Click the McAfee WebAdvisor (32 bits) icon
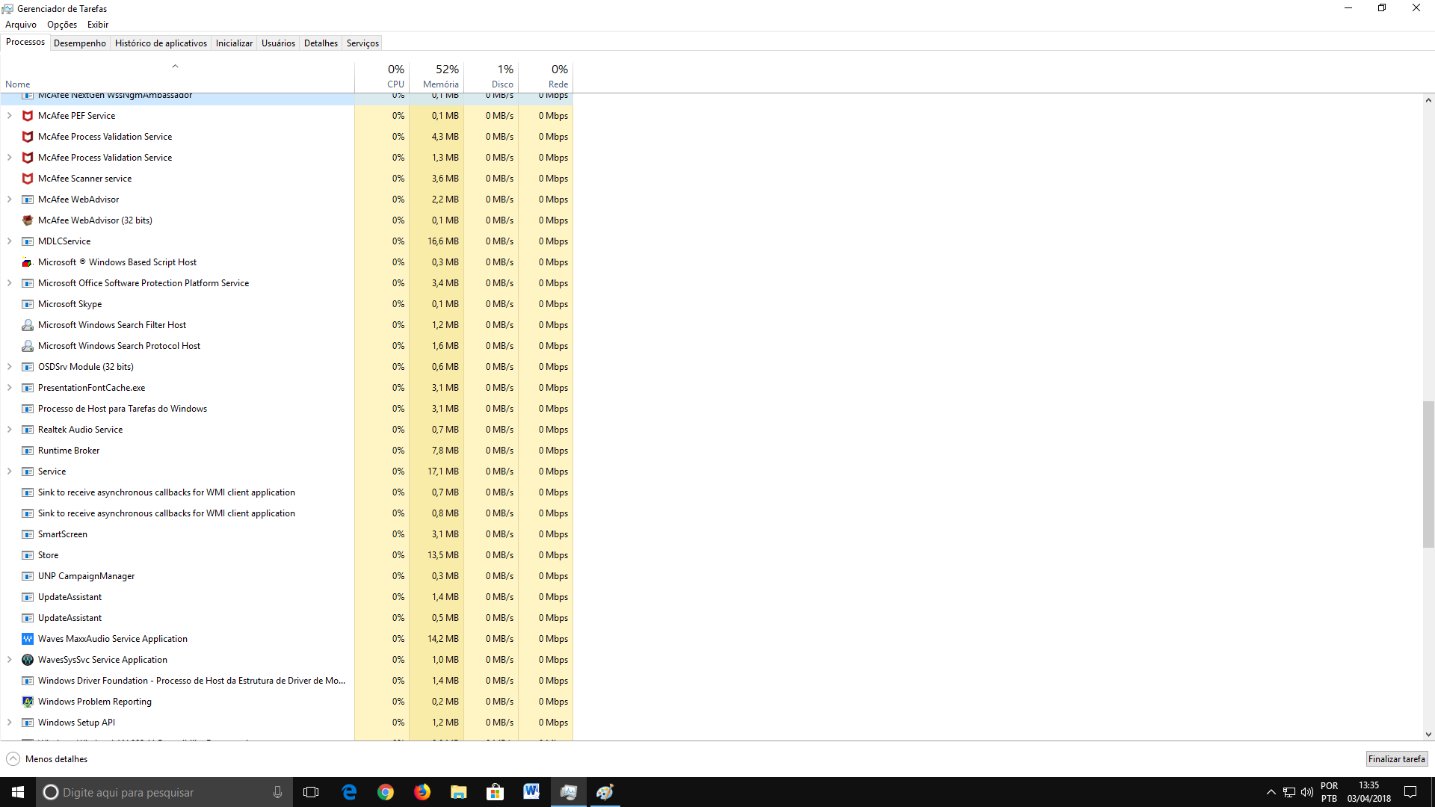The image size is (1435, 807). (28, 220)
